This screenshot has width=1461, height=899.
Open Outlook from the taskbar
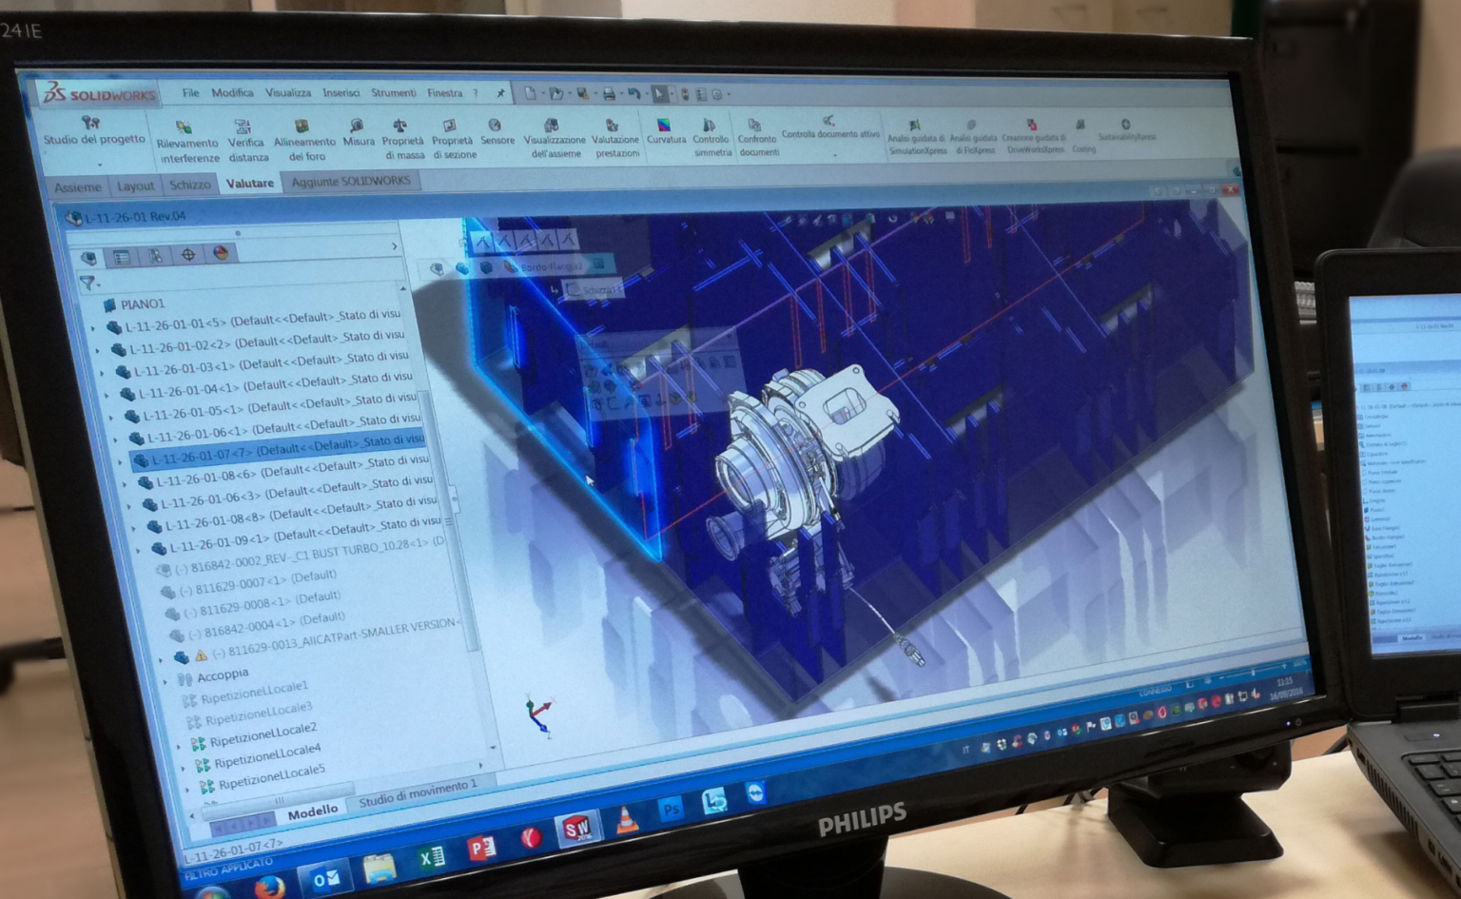(x=326, y=878)
